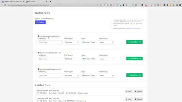Screen dimensions: 182x102
Task: Bookmark this page with the star icon
Action: pyautogui.click(x=101, y=5)
